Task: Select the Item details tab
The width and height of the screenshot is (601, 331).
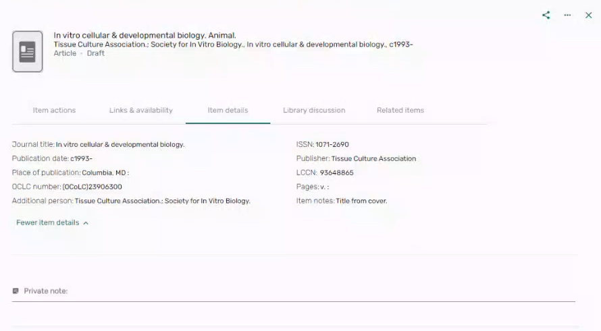Action: [228, 110]
